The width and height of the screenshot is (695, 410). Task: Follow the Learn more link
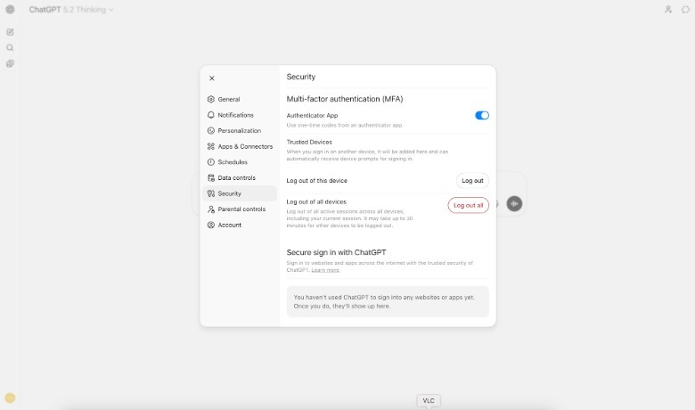click(325, 270)
